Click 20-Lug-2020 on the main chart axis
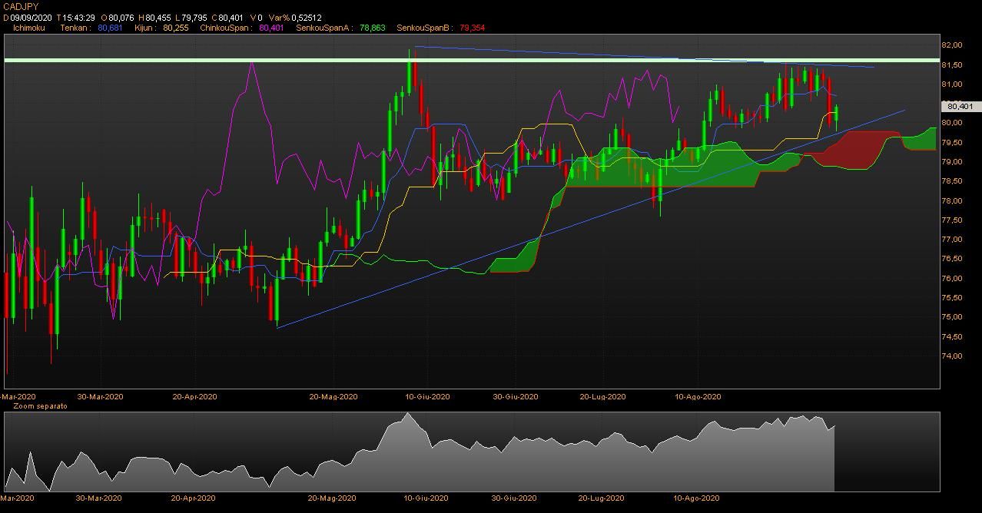This screenshot has height=513, width=982. pyautogui.click(x=602, y=397)
